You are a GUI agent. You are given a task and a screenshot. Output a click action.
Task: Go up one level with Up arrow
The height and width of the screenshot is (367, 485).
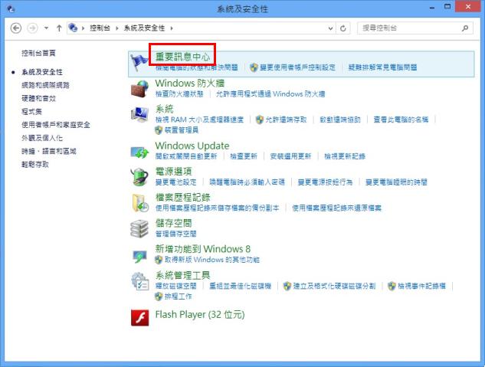click(x=59, y=28)
